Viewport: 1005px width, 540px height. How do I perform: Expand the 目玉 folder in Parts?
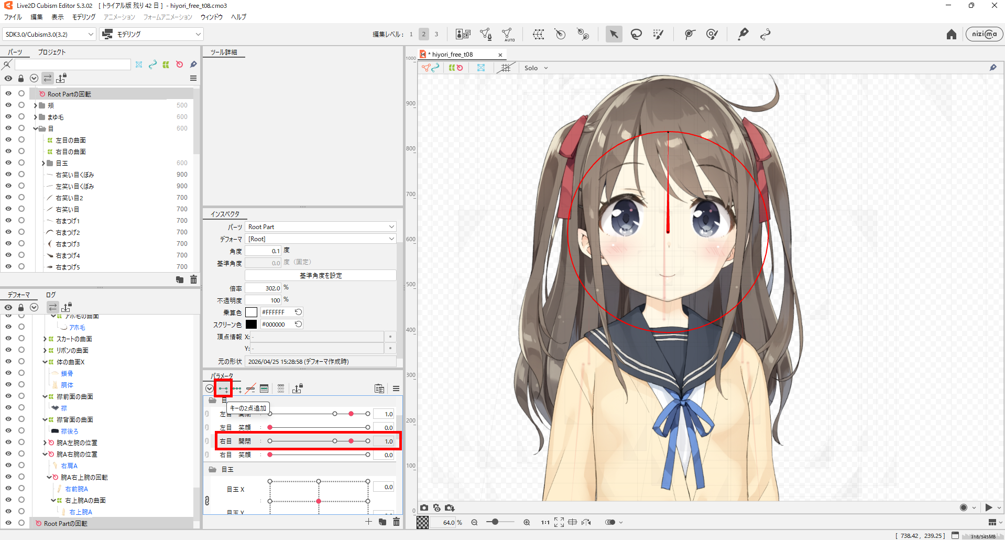pos(43,163)
